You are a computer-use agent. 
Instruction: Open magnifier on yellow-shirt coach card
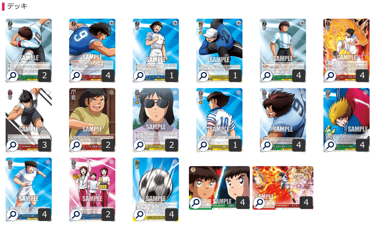pos(76,145)
